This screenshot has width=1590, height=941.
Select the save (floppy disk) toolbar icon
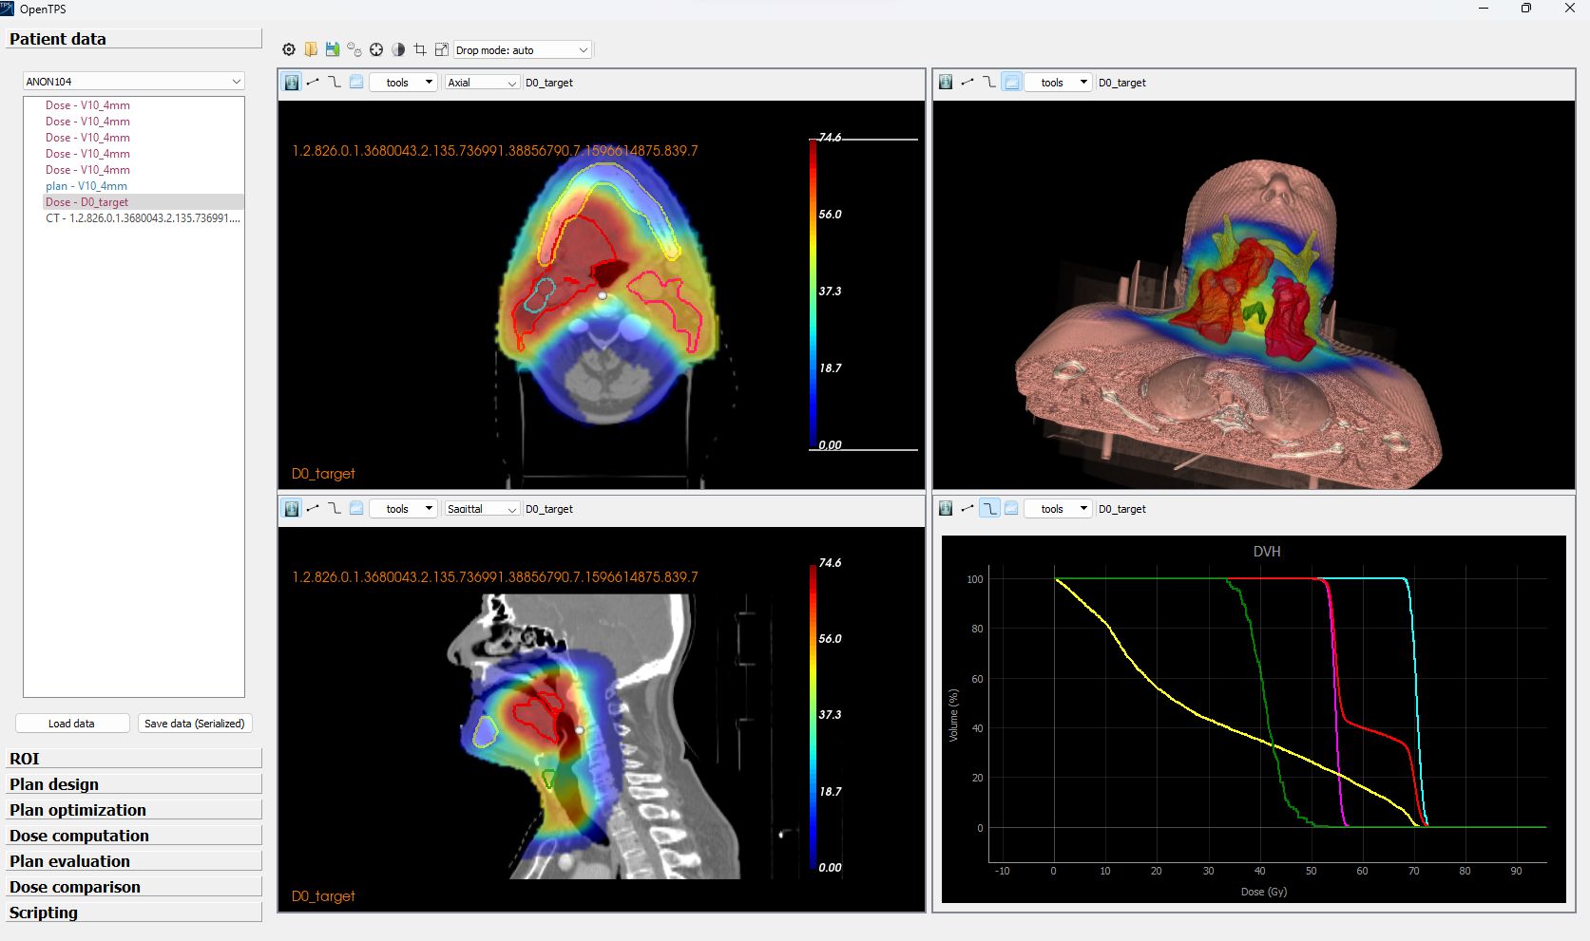pyautogui.click(x=333, y=49)
